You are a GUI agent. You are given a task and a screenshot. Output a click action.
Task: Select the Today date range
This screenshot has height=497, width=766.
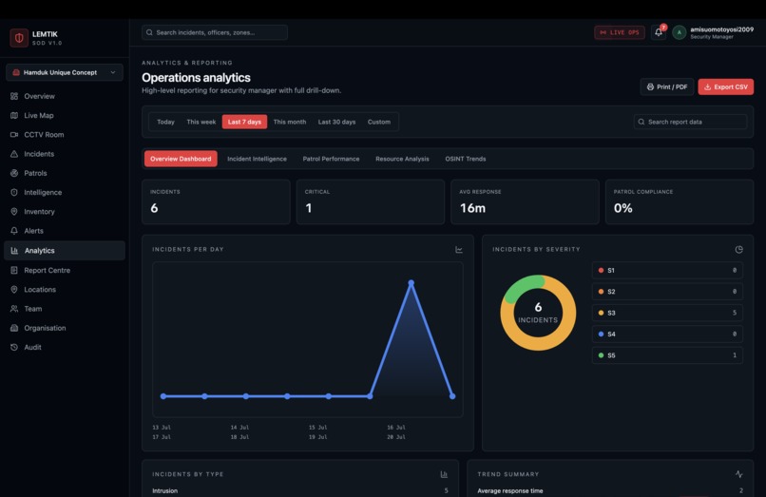pyautogui.click(x=165, y=122)
